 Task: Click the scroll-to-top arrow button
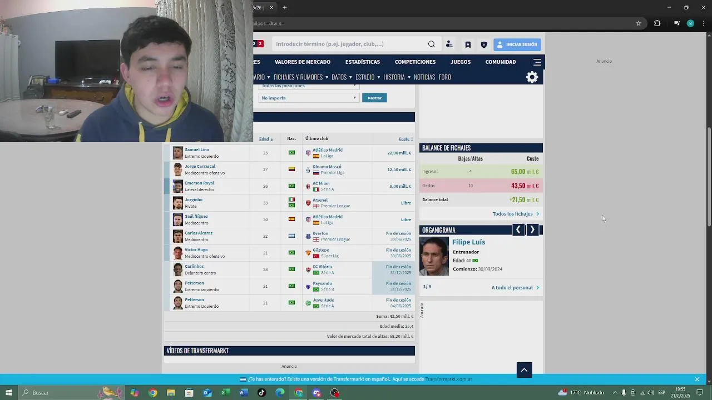524,370
